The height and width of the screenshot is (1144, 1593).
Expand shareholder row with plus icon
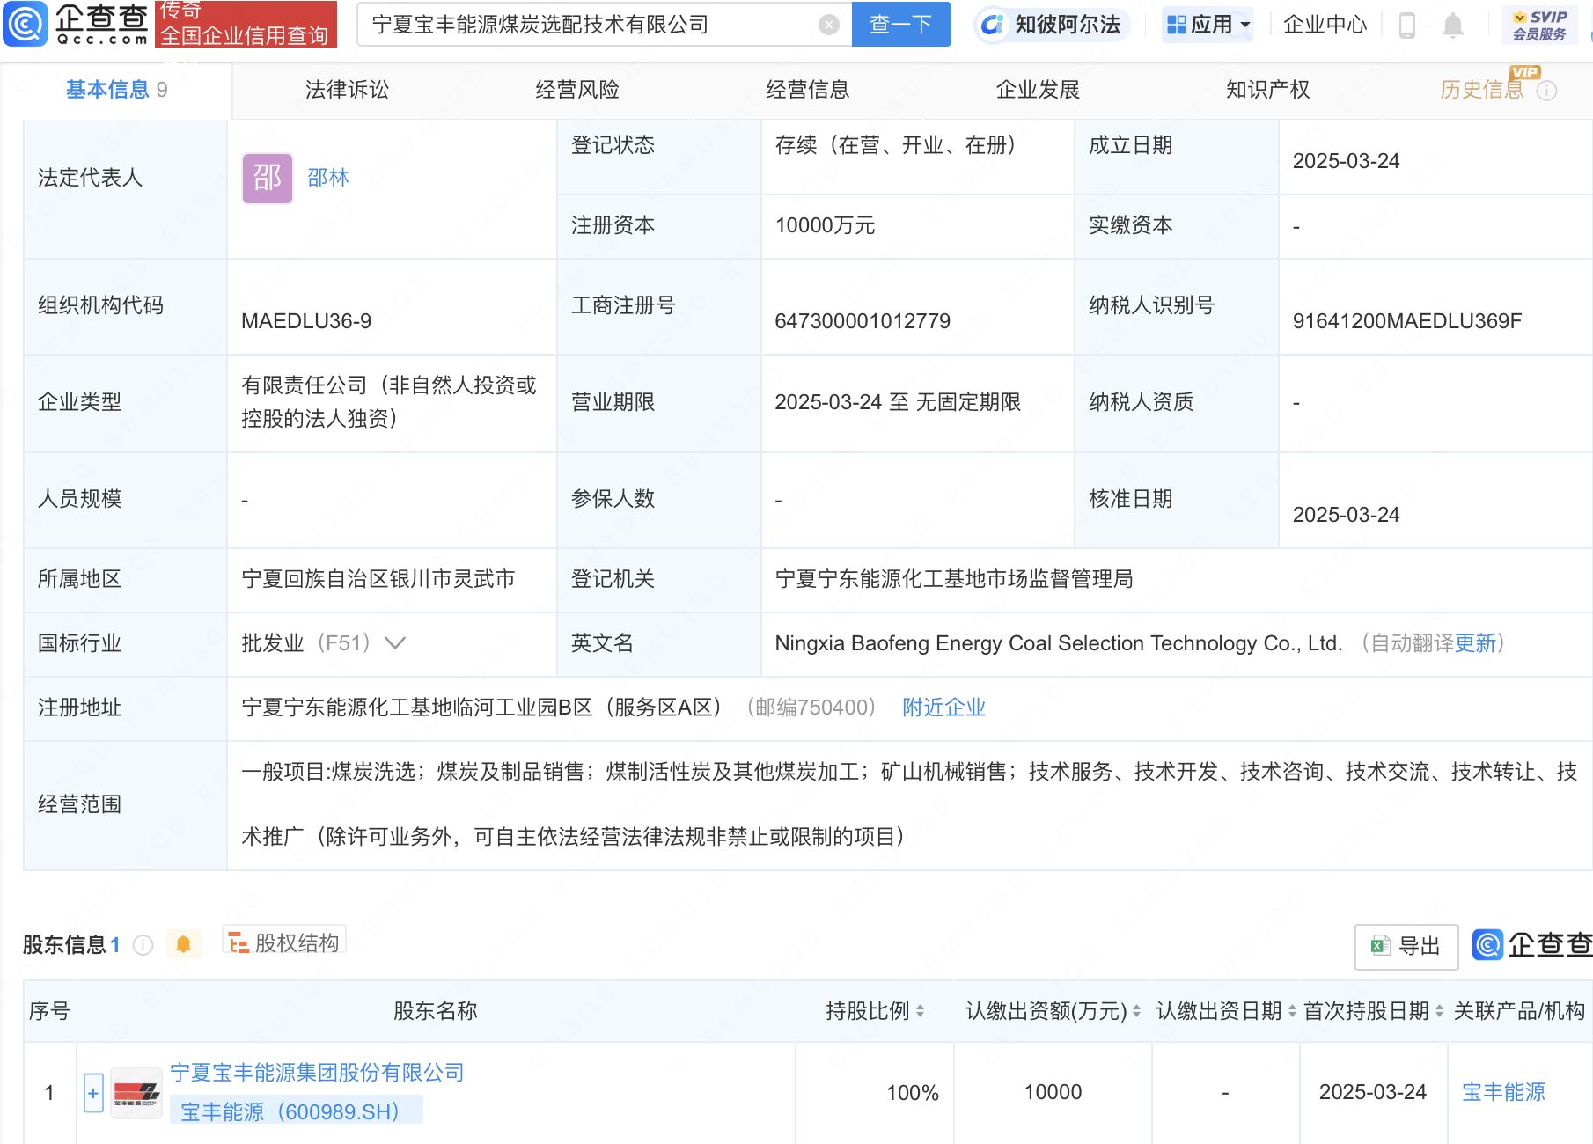pyautogui.click(x=93, y=1093)
